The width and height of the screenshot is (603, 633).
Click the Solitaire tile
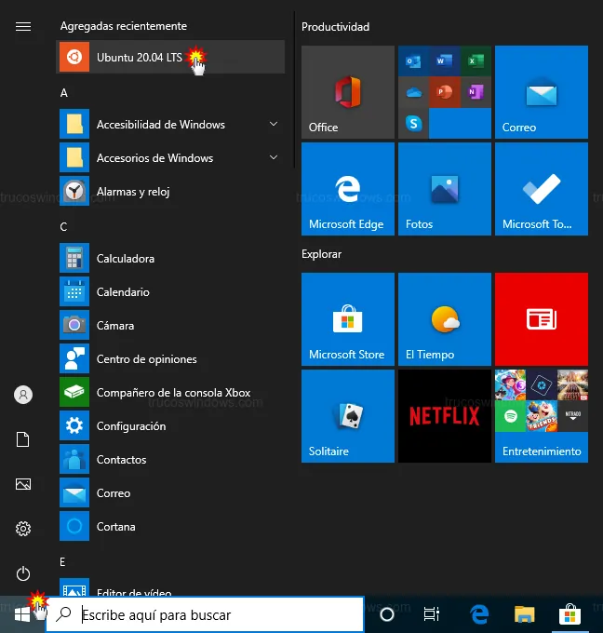click(347, 416)
